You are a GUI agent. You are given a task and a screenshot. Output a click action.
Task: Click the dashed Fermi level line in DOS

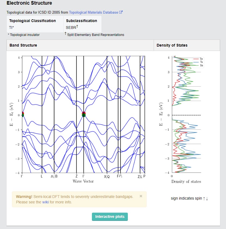tap(187, 115)
